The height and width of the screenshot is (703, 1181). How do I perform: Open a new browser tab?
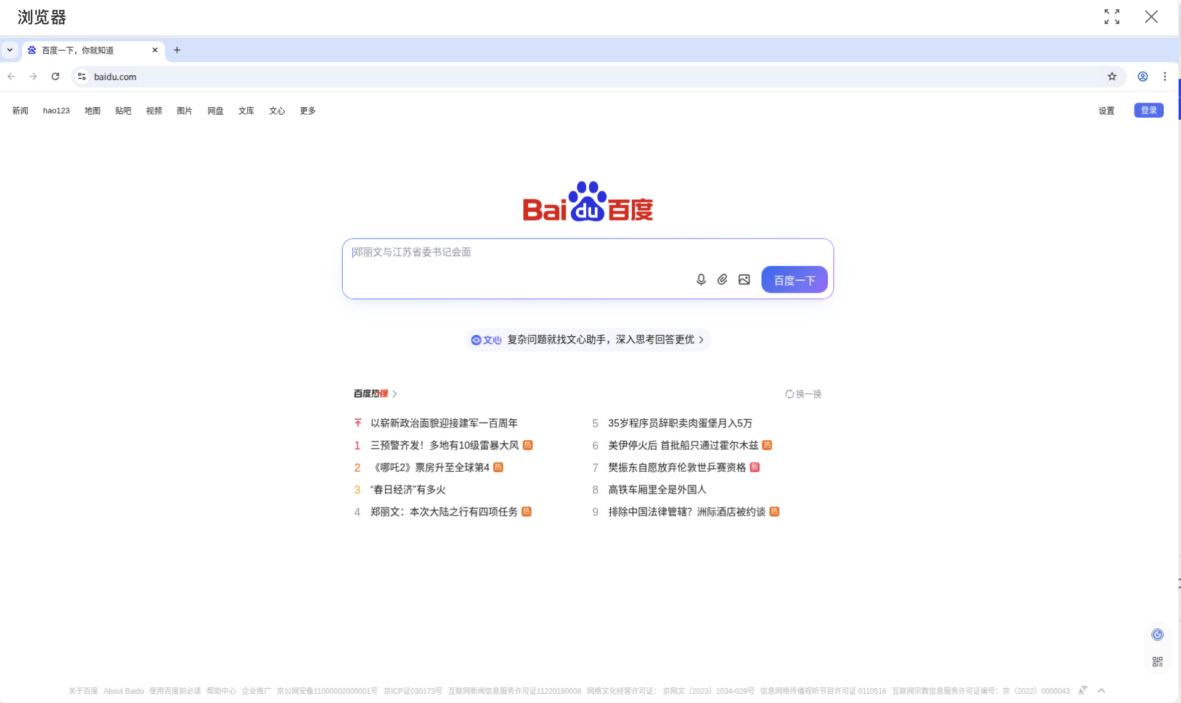(177, 50)
